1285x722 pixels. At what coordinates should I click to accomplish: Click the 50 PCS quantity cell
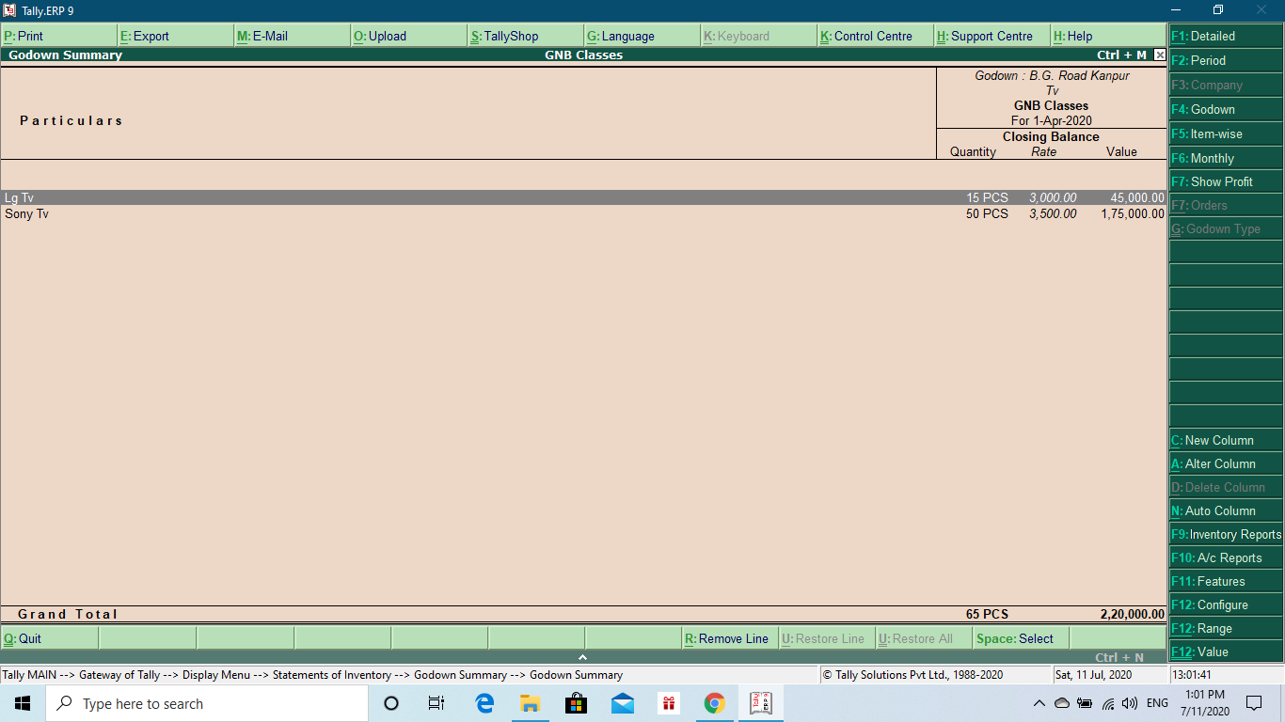987,213
